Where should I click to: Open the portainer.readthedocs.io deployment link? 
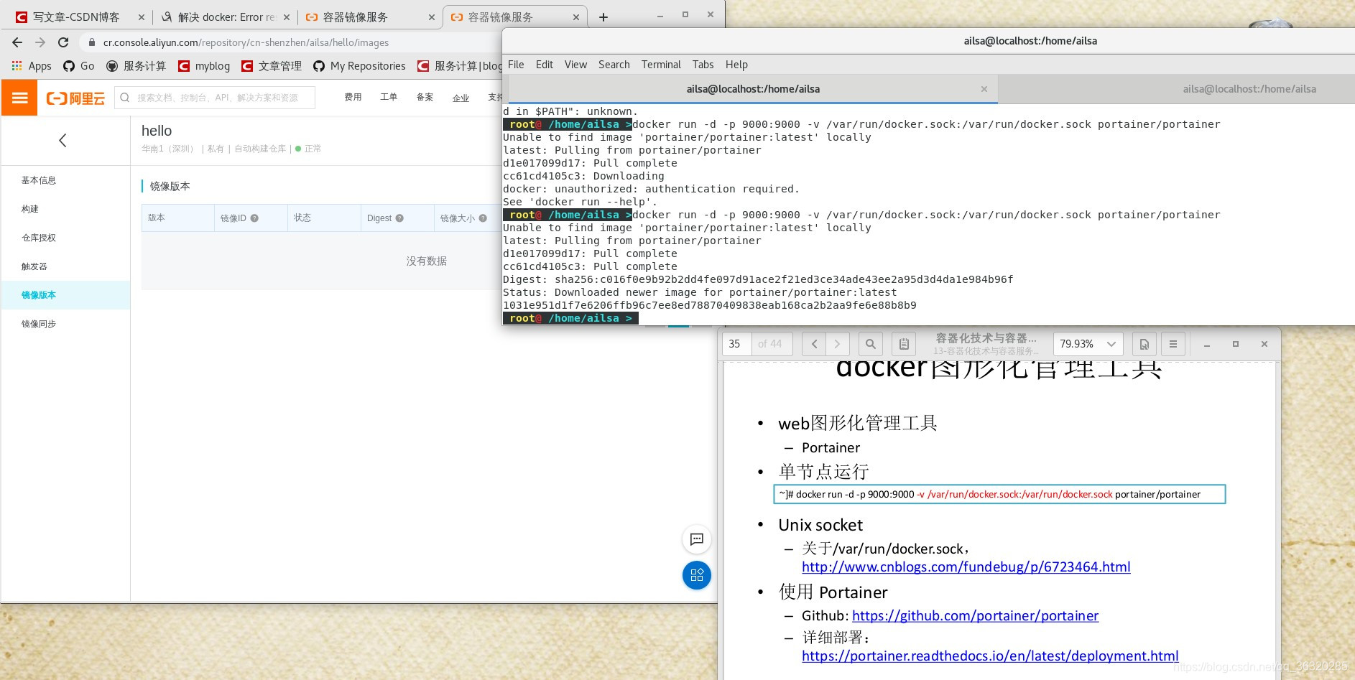coord(990,656)
